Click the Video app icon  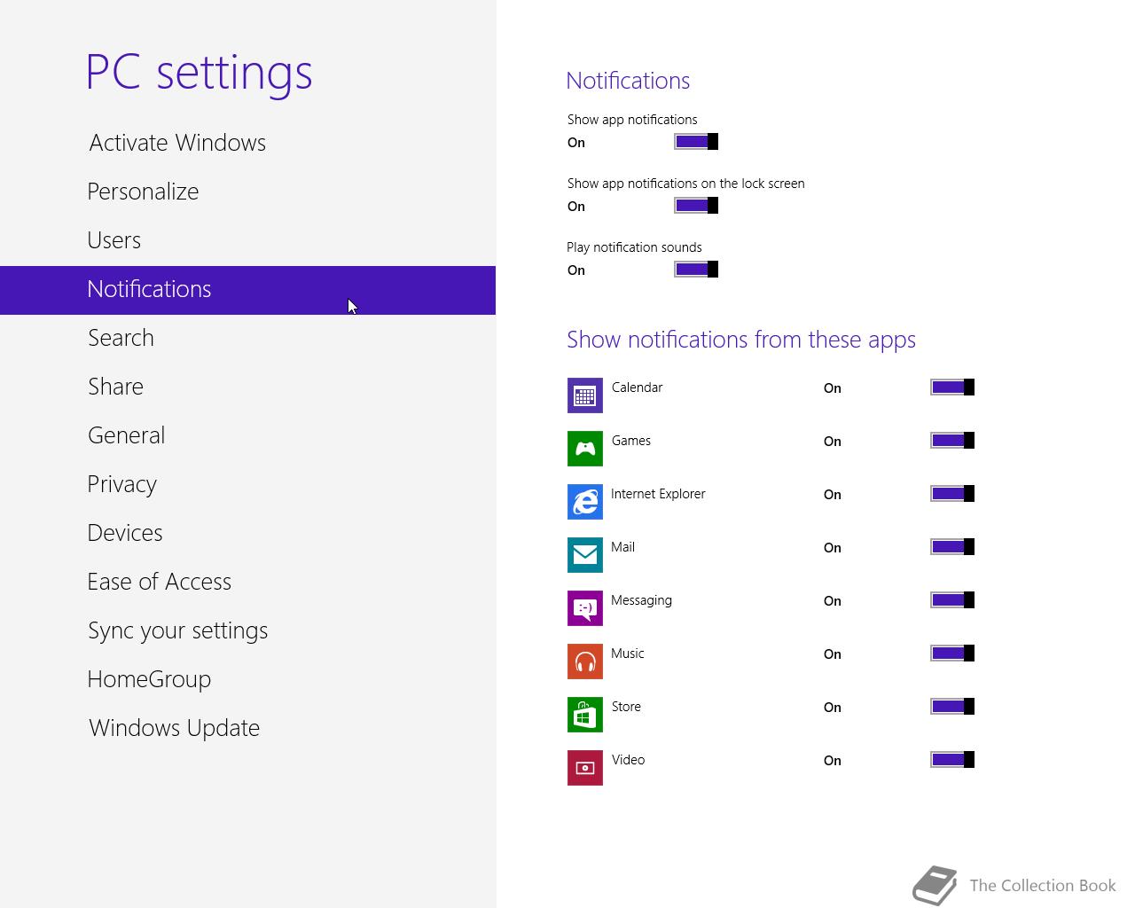coord(585,768)
